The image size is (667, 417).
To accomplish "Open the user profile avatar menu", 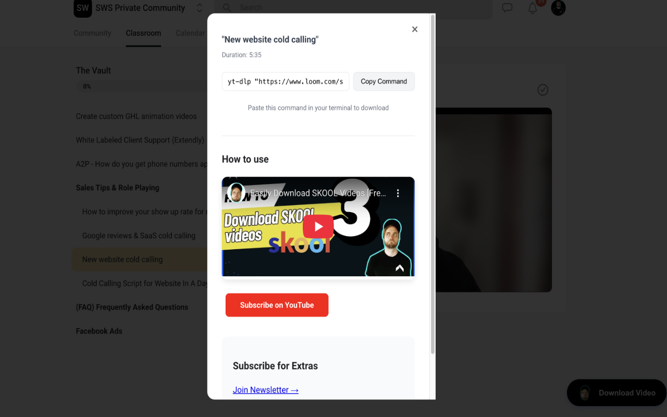I will coord(558,8).
